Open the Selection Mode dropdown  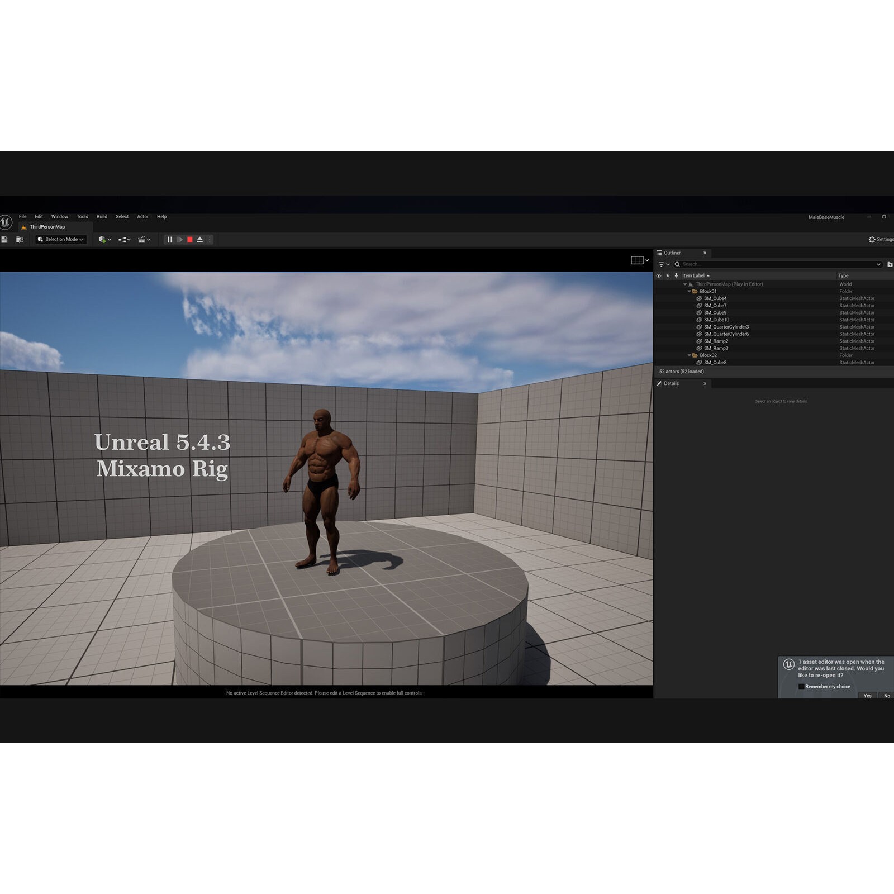tap(61, 240)
